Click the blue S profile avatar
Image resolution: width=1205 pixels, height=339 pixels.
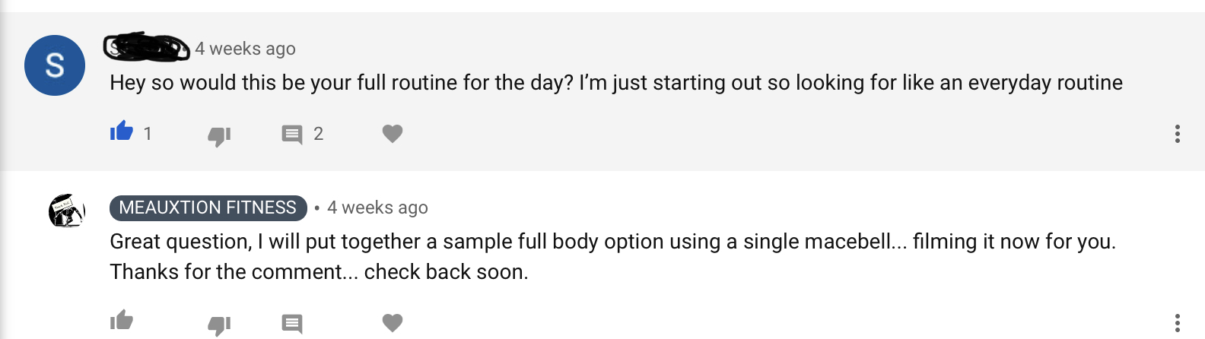pos(55,65)
